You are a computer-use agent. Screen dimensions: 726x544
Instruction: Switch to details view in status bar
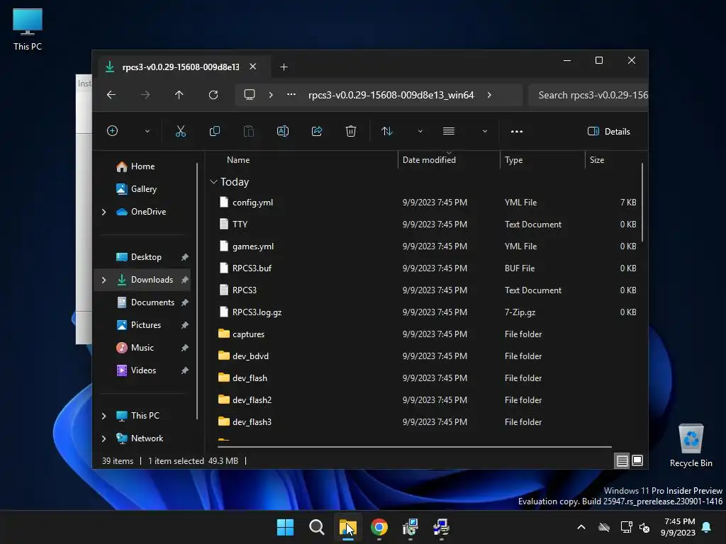click(622, 460)
